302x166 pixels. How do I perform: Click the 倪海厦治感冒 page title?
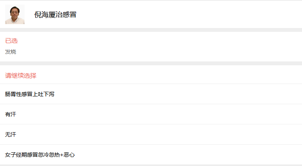tap(55, 15)
